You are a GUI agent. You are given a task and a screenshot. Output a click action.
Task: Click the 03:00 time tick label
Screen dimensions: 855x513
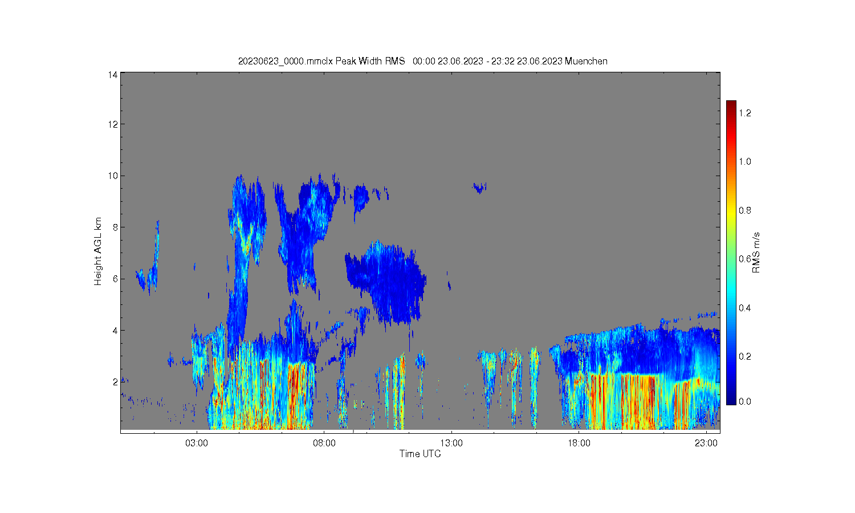(197, 443)
